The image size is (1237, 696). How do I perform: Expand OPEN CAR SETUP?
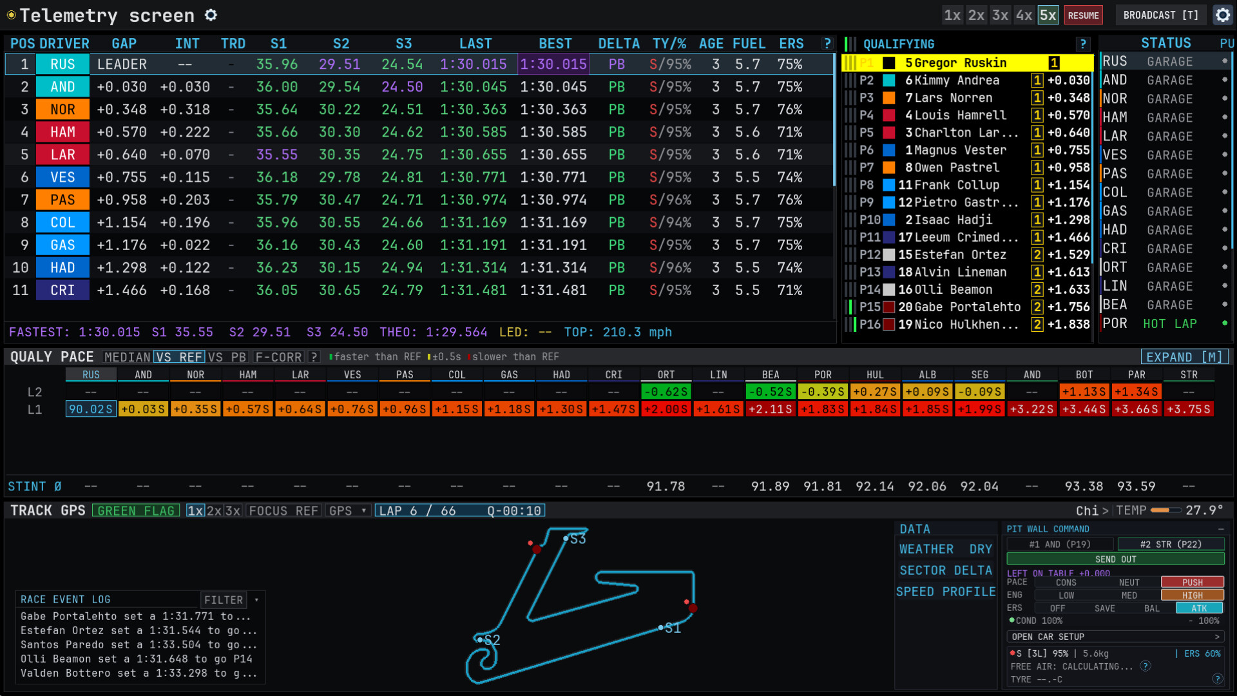tap(1115, 637)
